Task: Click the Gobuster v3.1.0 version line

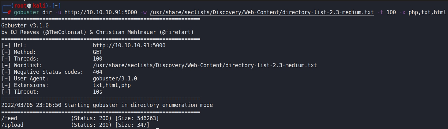Action: (25, 26)
